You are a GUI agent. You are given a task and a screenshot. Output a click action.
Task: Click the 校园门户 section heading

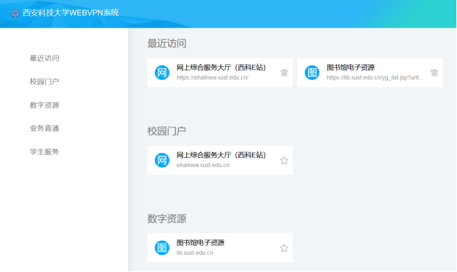tap(167, 131)
